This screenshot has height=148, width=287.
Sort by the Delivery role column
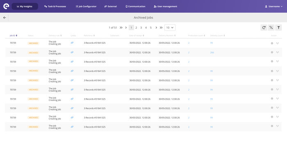[x=55, y=36]
